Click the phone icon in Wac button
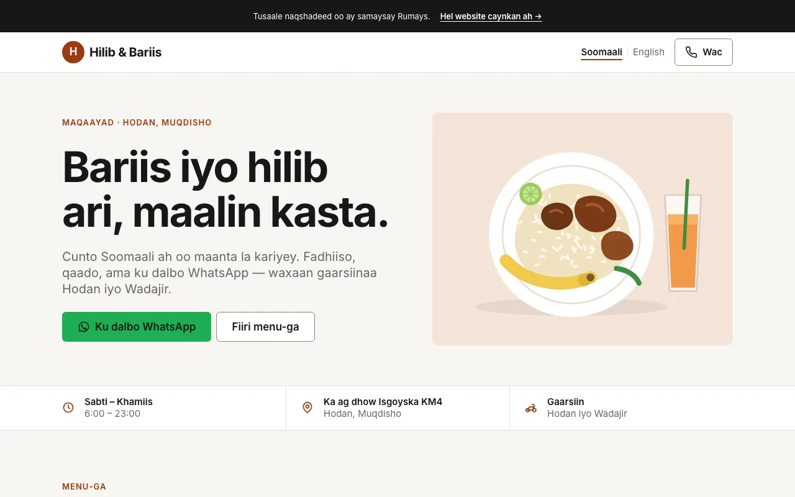The width and height of the screenshot is (795, 497). (691, 52)
